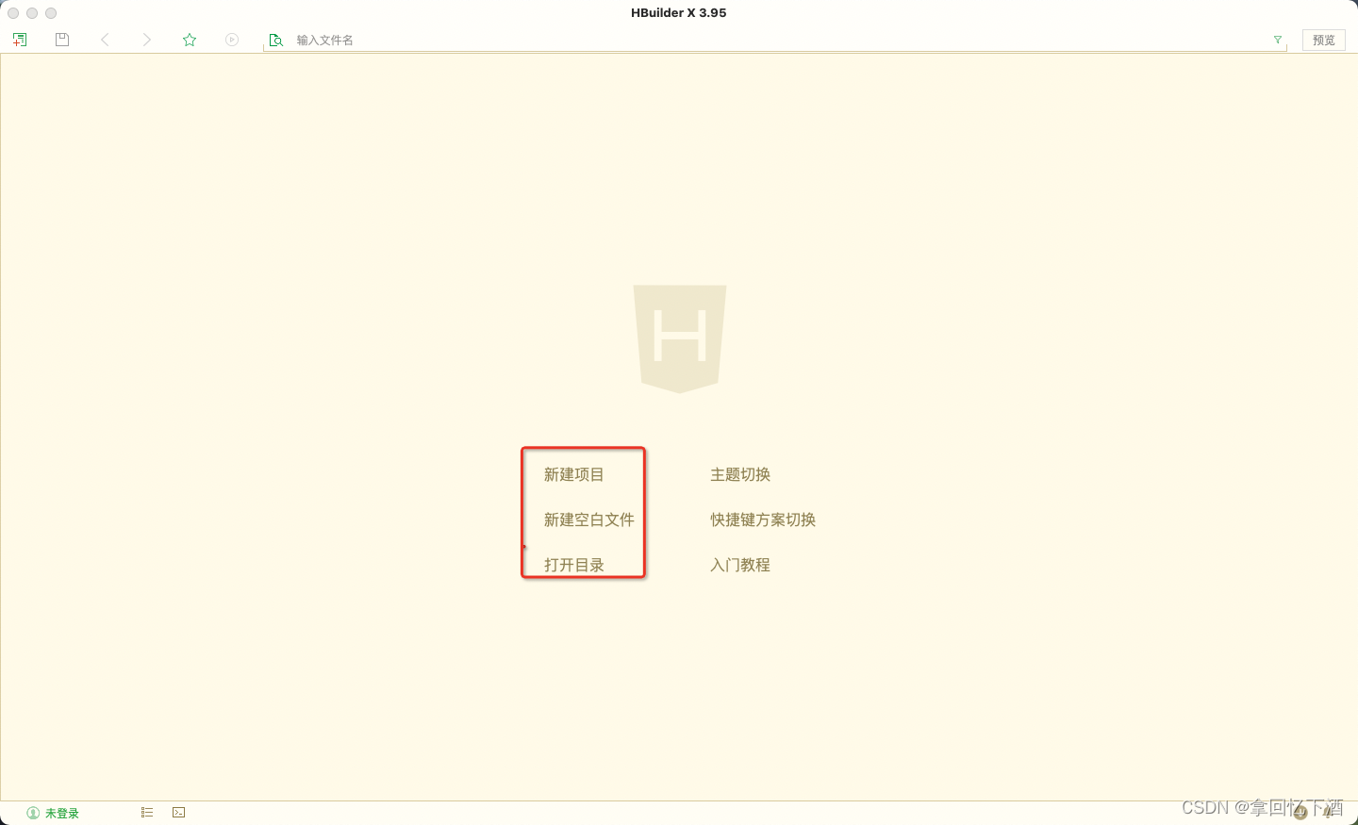The width and height of the screenshot is (1358, 825).
Task: Click the save file toolbar icon
Action: [x=62, y=40]
